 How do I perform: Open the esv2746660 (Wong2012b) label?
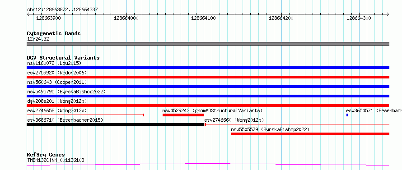234,120
